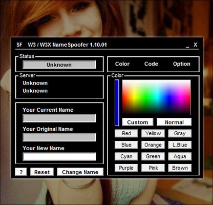Screen dimensions: 213x205
Task: Pick the Purple color preset
Action: pyautogui.click(x=126, y=168)
